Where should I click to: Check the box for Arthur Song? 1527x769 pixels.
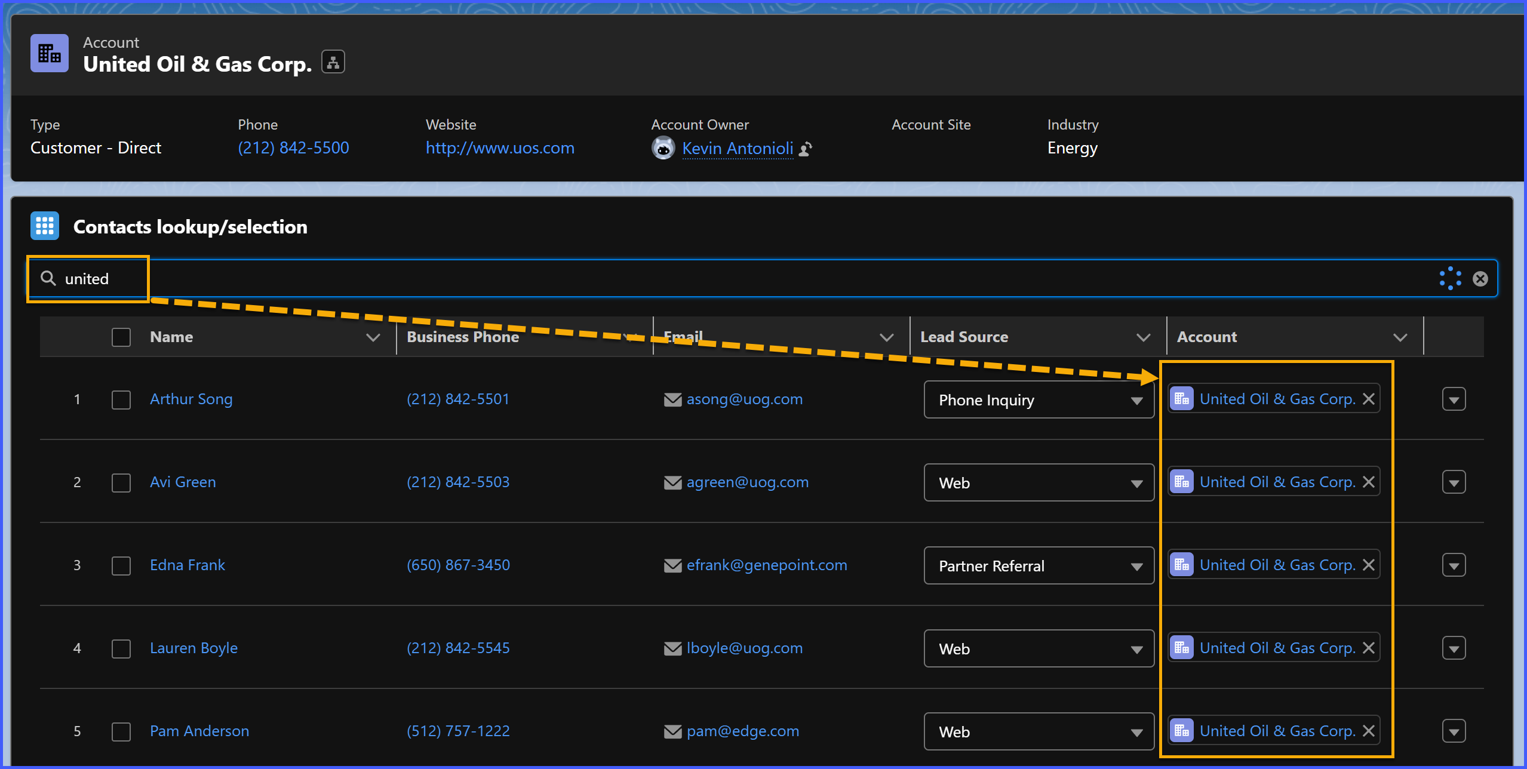[x=121, y=399]
